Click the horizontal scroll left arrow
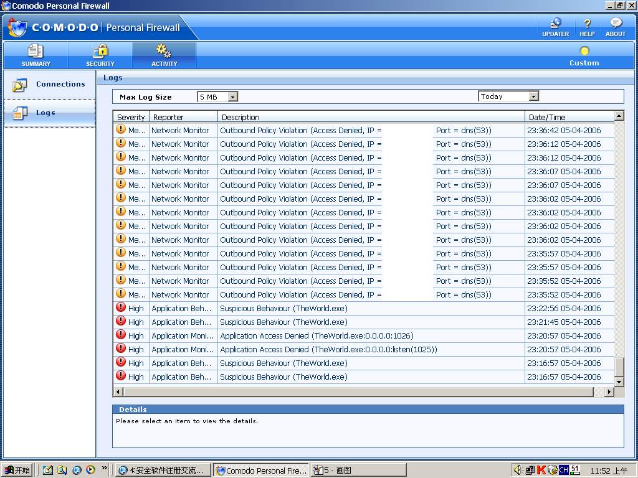This screenshot has height=478, width=638. [118, 392]
